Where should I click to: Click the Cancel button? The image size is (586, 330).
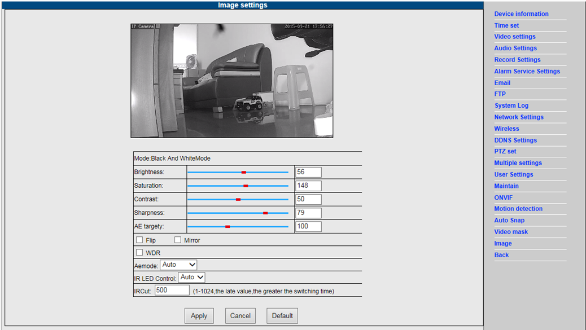click(240, 316)
